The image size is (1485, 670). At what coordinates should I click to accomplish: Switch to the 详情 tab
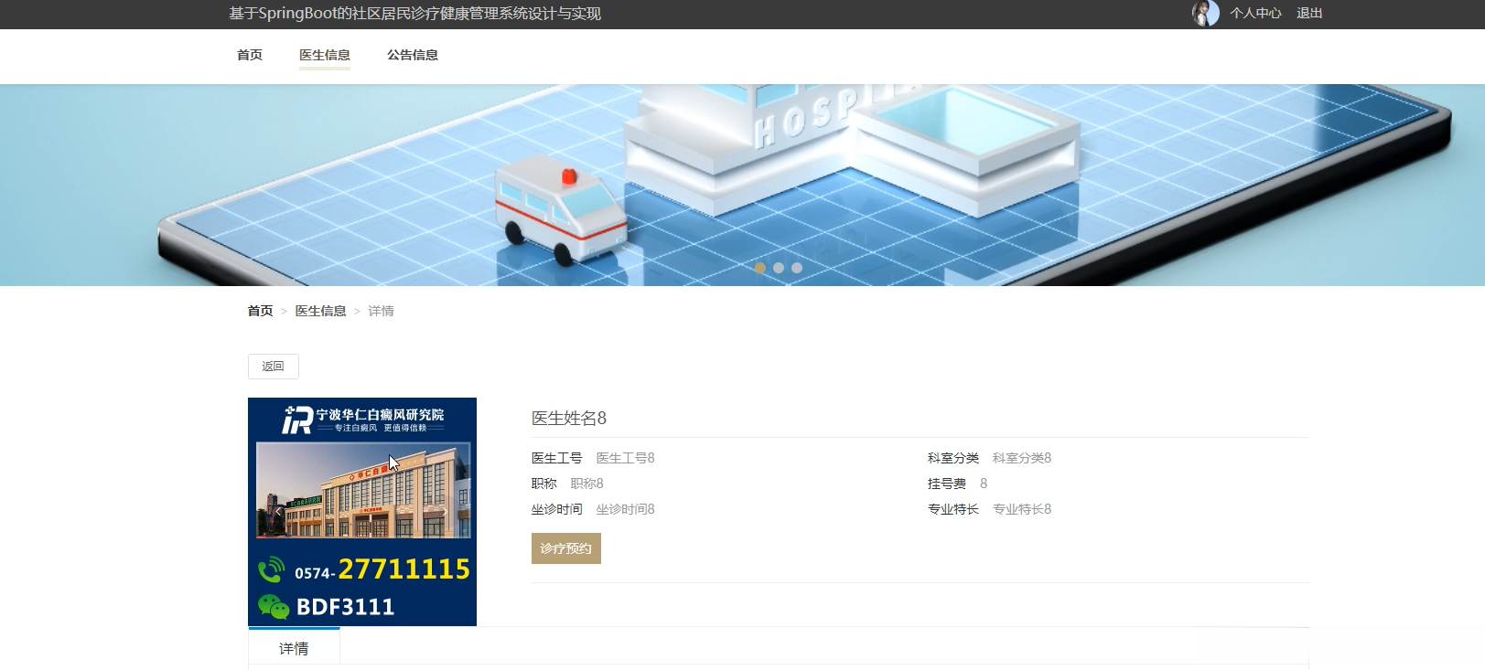point(294,648)
